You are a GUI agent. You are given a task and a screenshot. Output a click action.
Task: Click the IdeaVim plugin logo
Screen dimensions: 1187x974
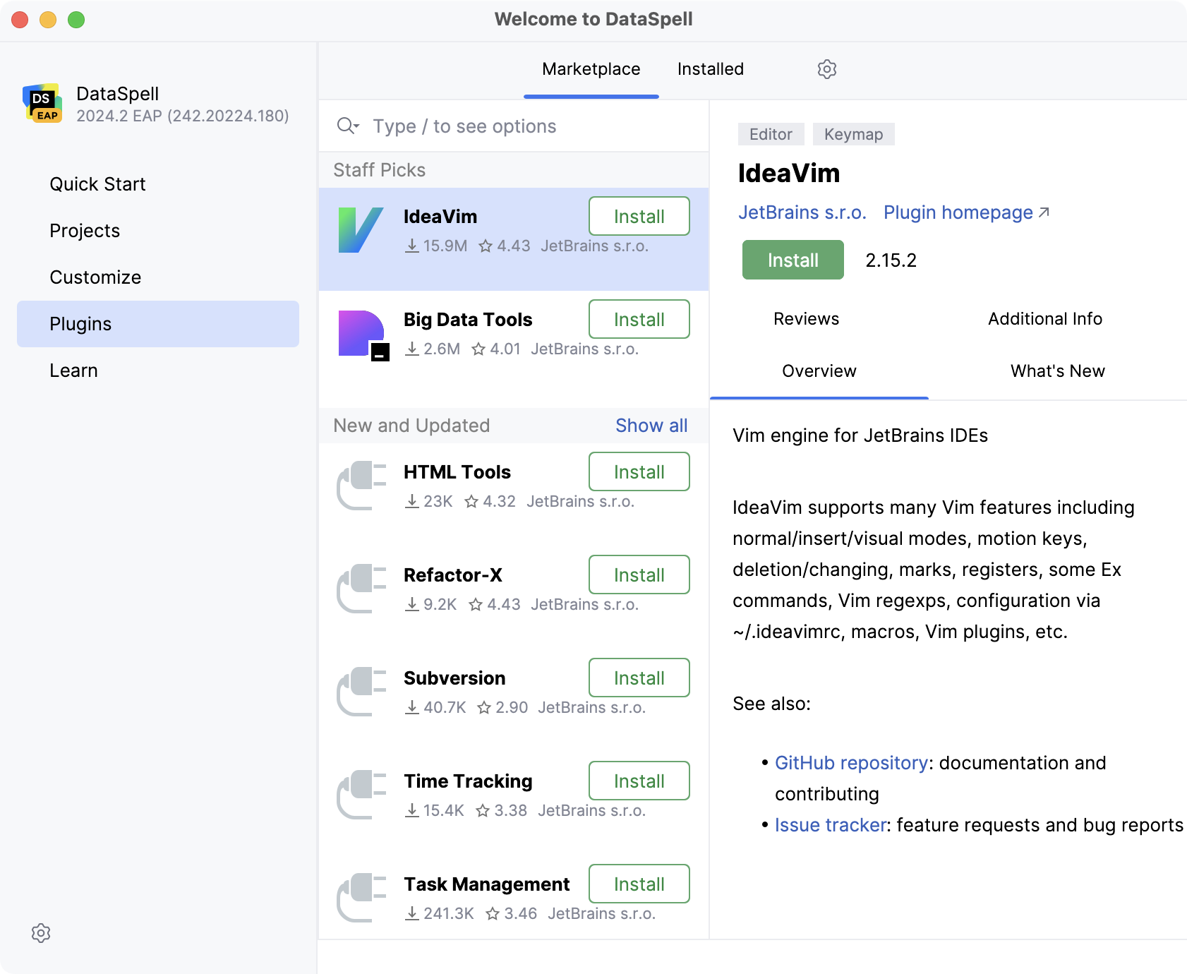coord(361,230)
